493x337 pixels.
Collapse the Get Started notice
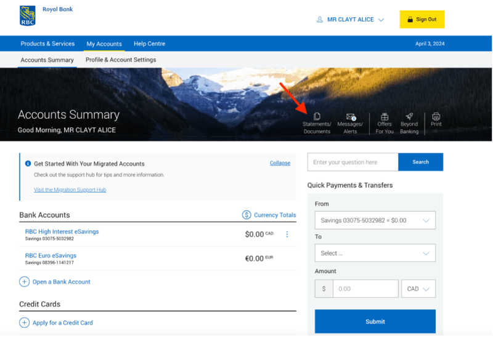point(280,163)
